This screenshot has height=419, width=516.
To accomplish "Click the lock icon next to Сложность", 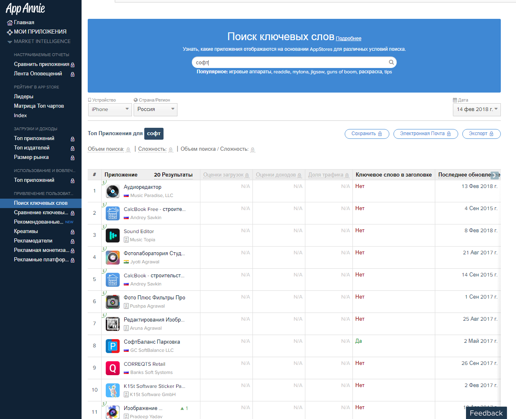I will (170, 149).
